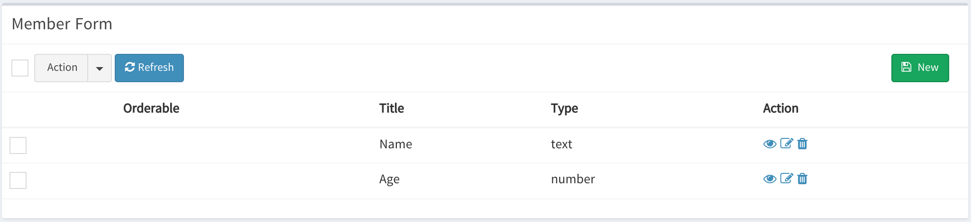Image resolution: width=971 pixels, height=222 pixels.
Task: Delete the Age field row
Action: 802,179
